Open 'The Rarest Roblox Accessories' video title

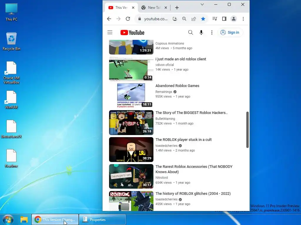(x=194, y=169)
